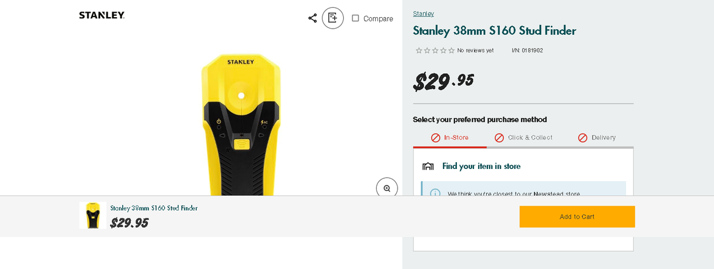Open the image zoom magnifier
714x269 pixels.
point(387,188)
